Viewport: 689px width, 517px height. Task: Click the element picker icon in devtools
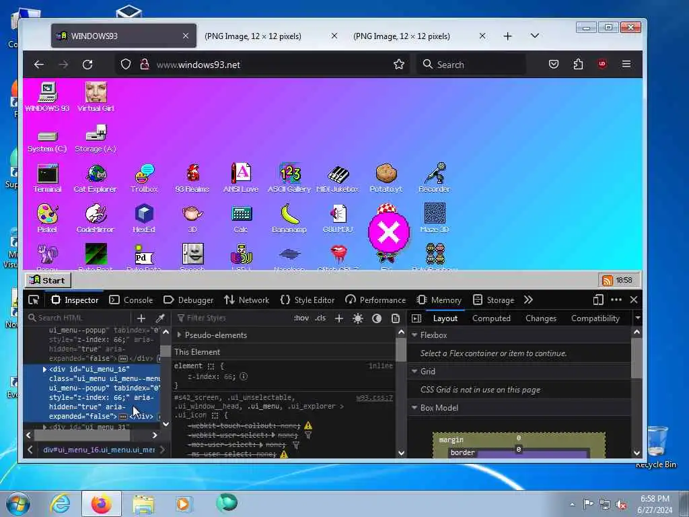point(34,300)
